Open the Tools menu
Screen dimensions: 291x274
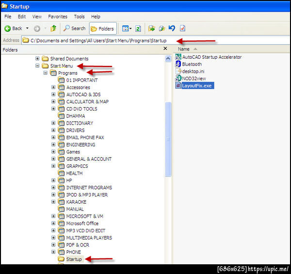(x=79, y=16)
